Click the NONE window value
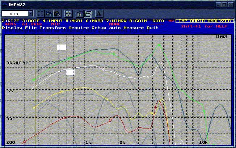 (115, 24)
